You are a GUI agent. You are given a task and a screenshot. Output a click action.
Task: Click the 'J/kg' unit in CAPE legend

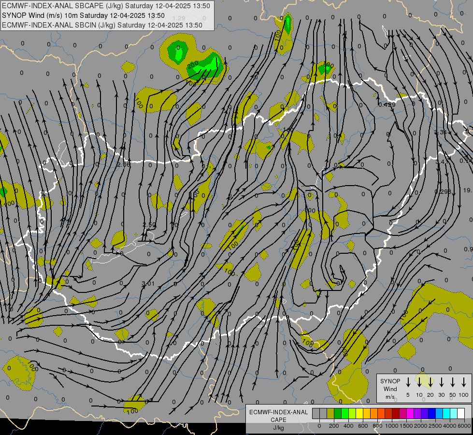[278, 428]
